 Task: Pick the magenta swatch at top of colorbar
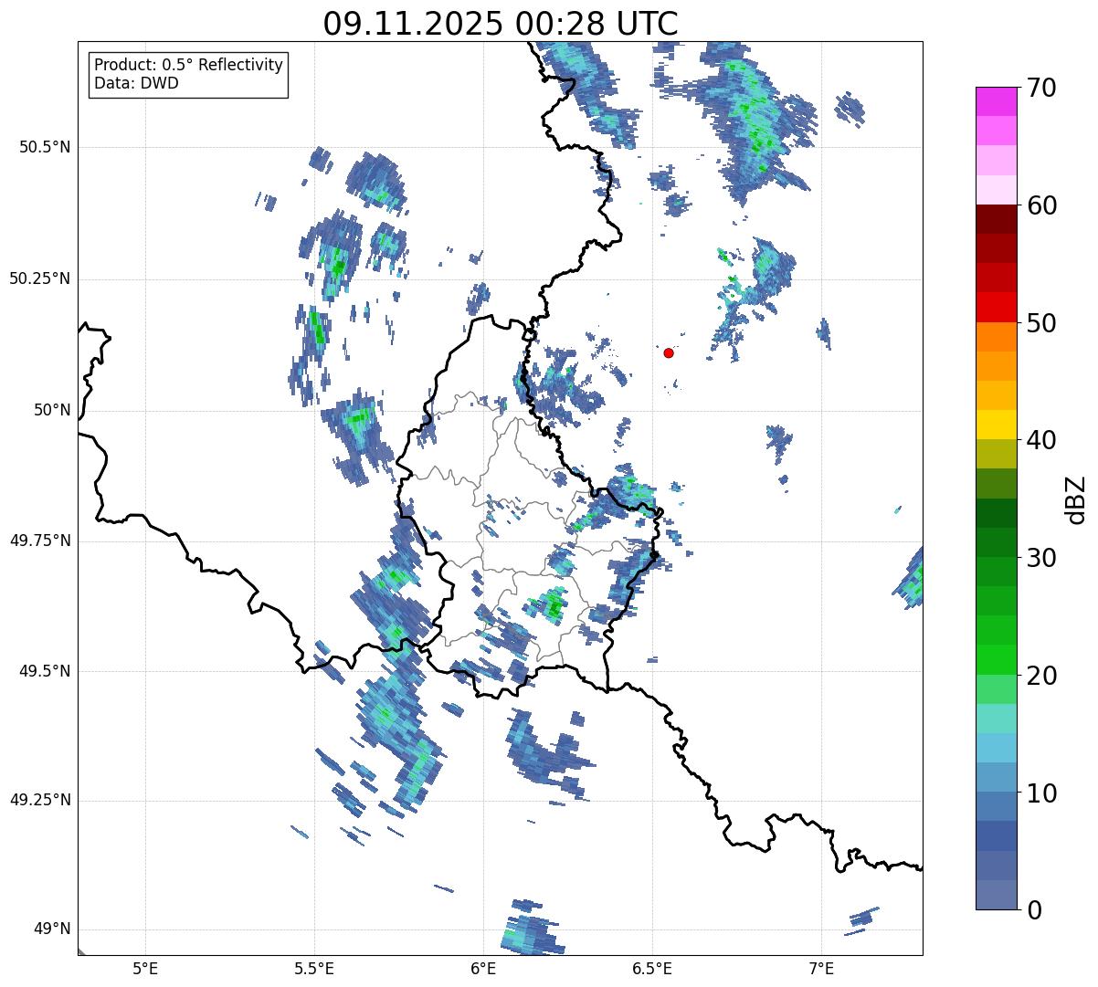coord(996,101)
